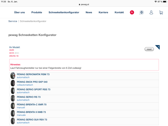Click the vollautomatisch label under SNOX PRO
Screen dimensions: 168x126
25,85
